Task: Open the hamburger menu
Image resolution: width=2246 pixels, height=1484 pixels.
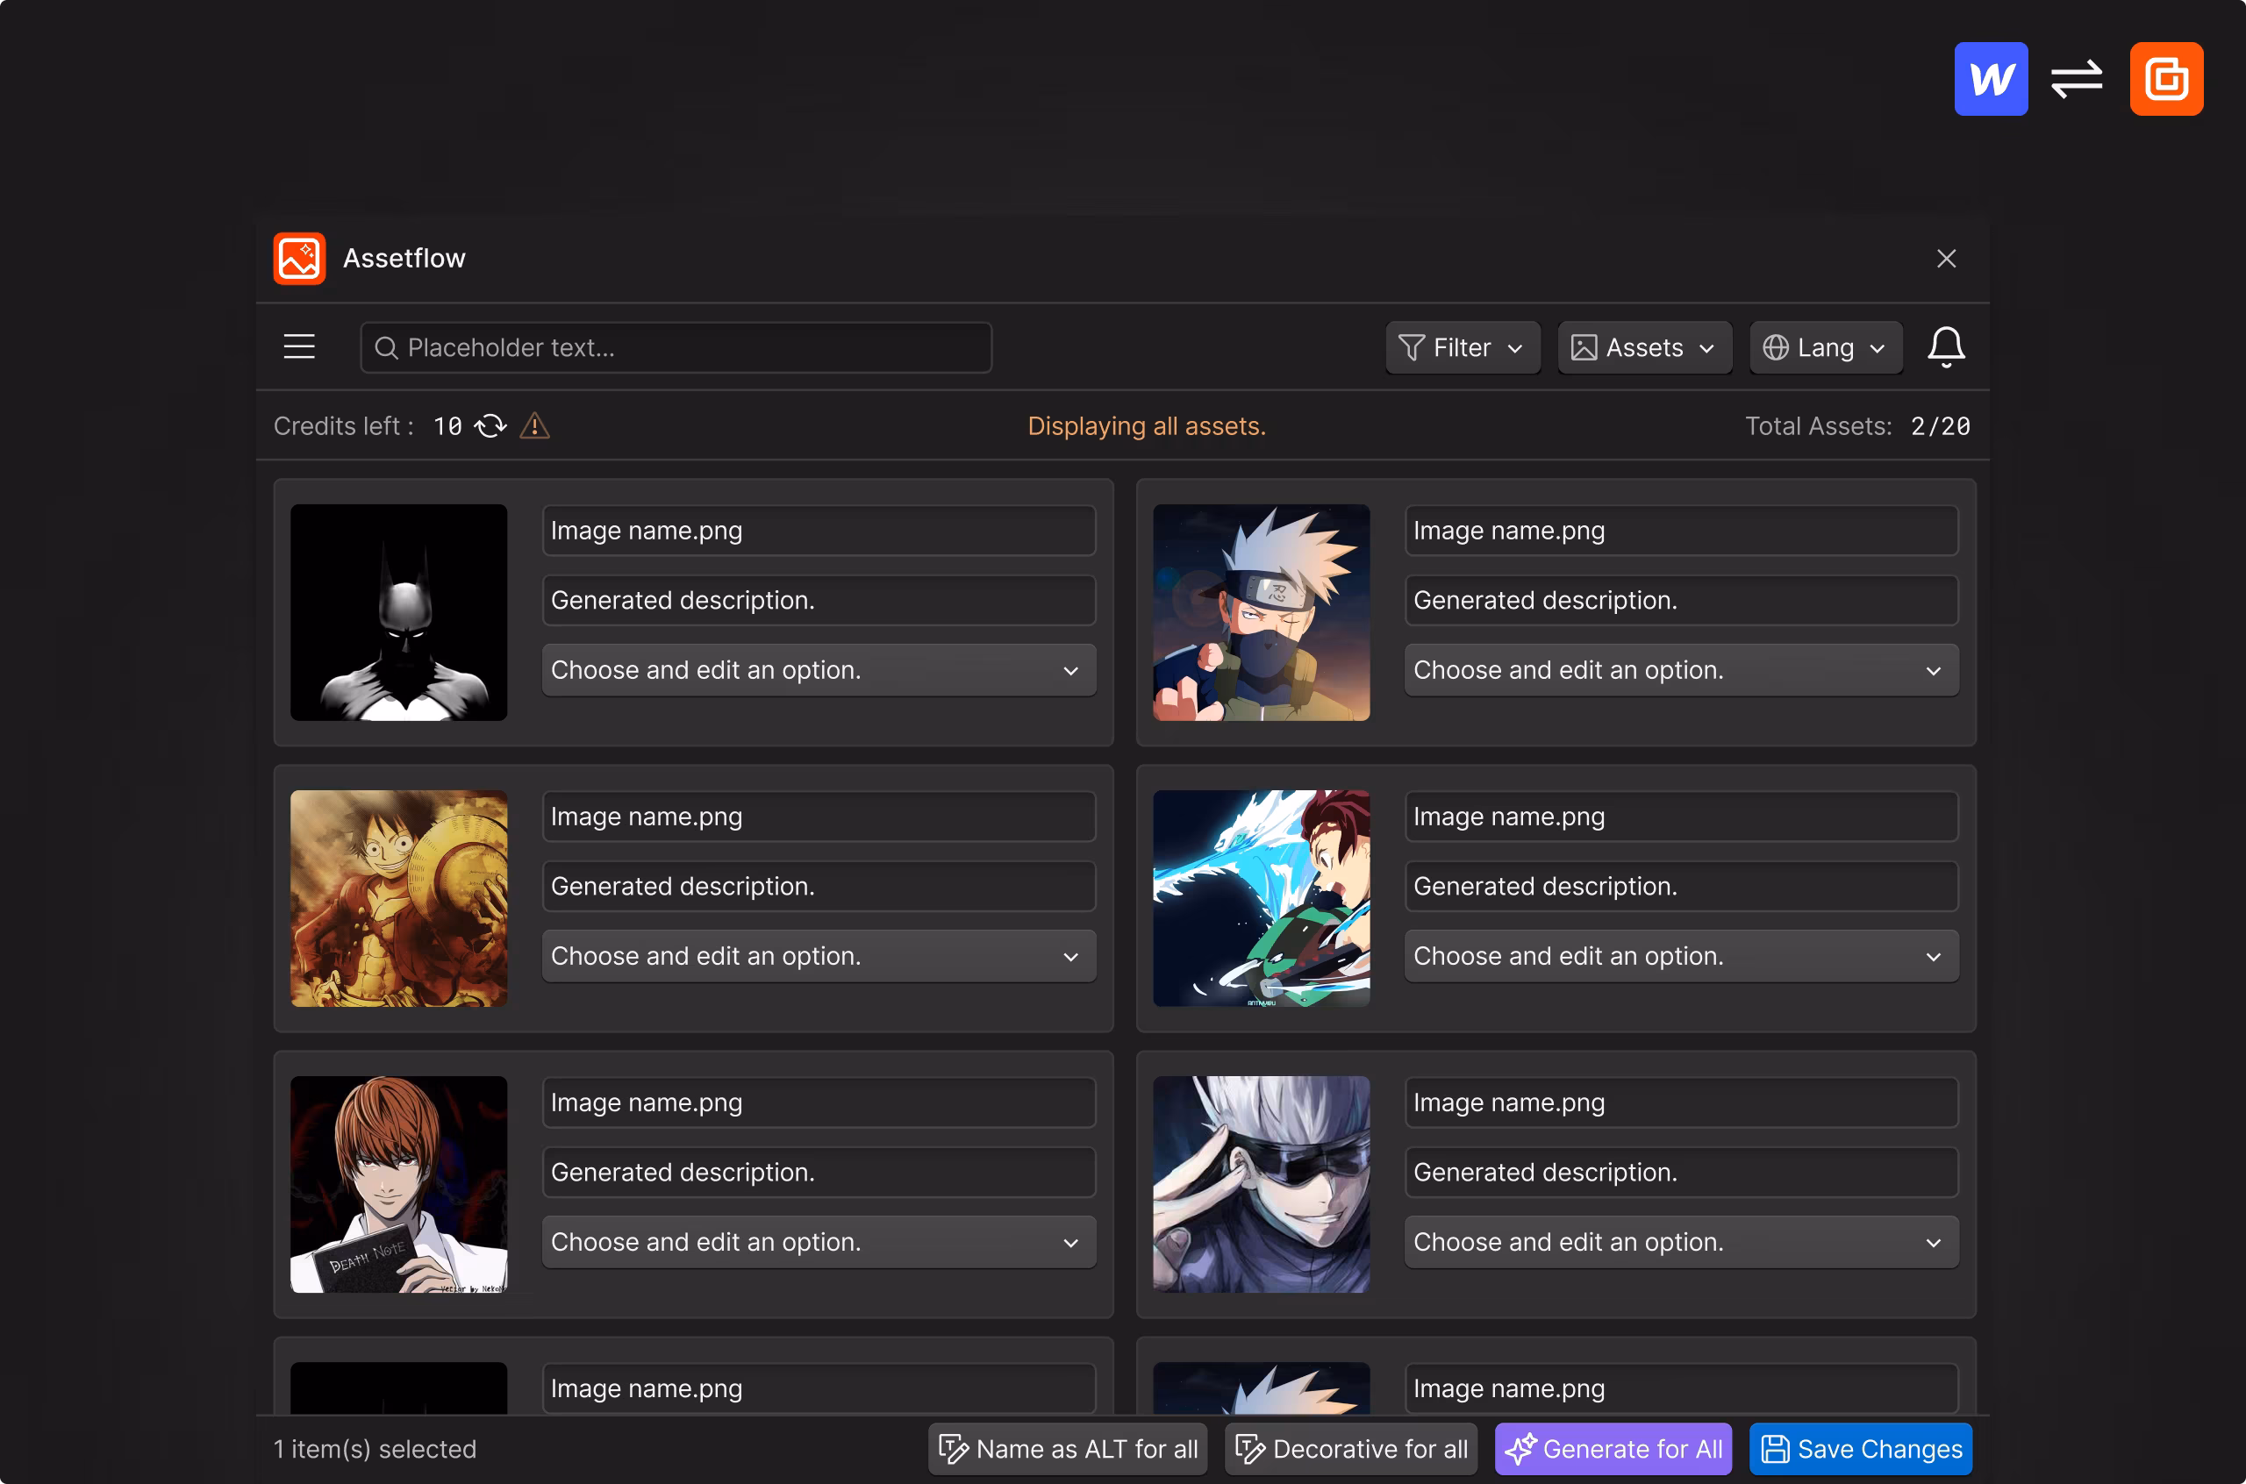Action: 299,347
